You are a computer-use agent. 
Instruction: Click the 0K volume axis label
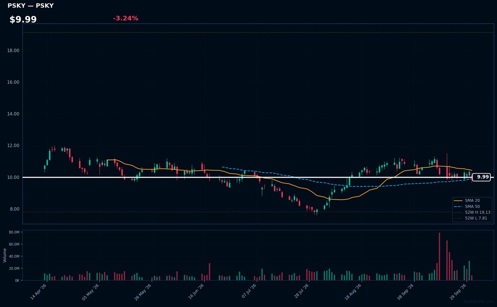point(17,280)
